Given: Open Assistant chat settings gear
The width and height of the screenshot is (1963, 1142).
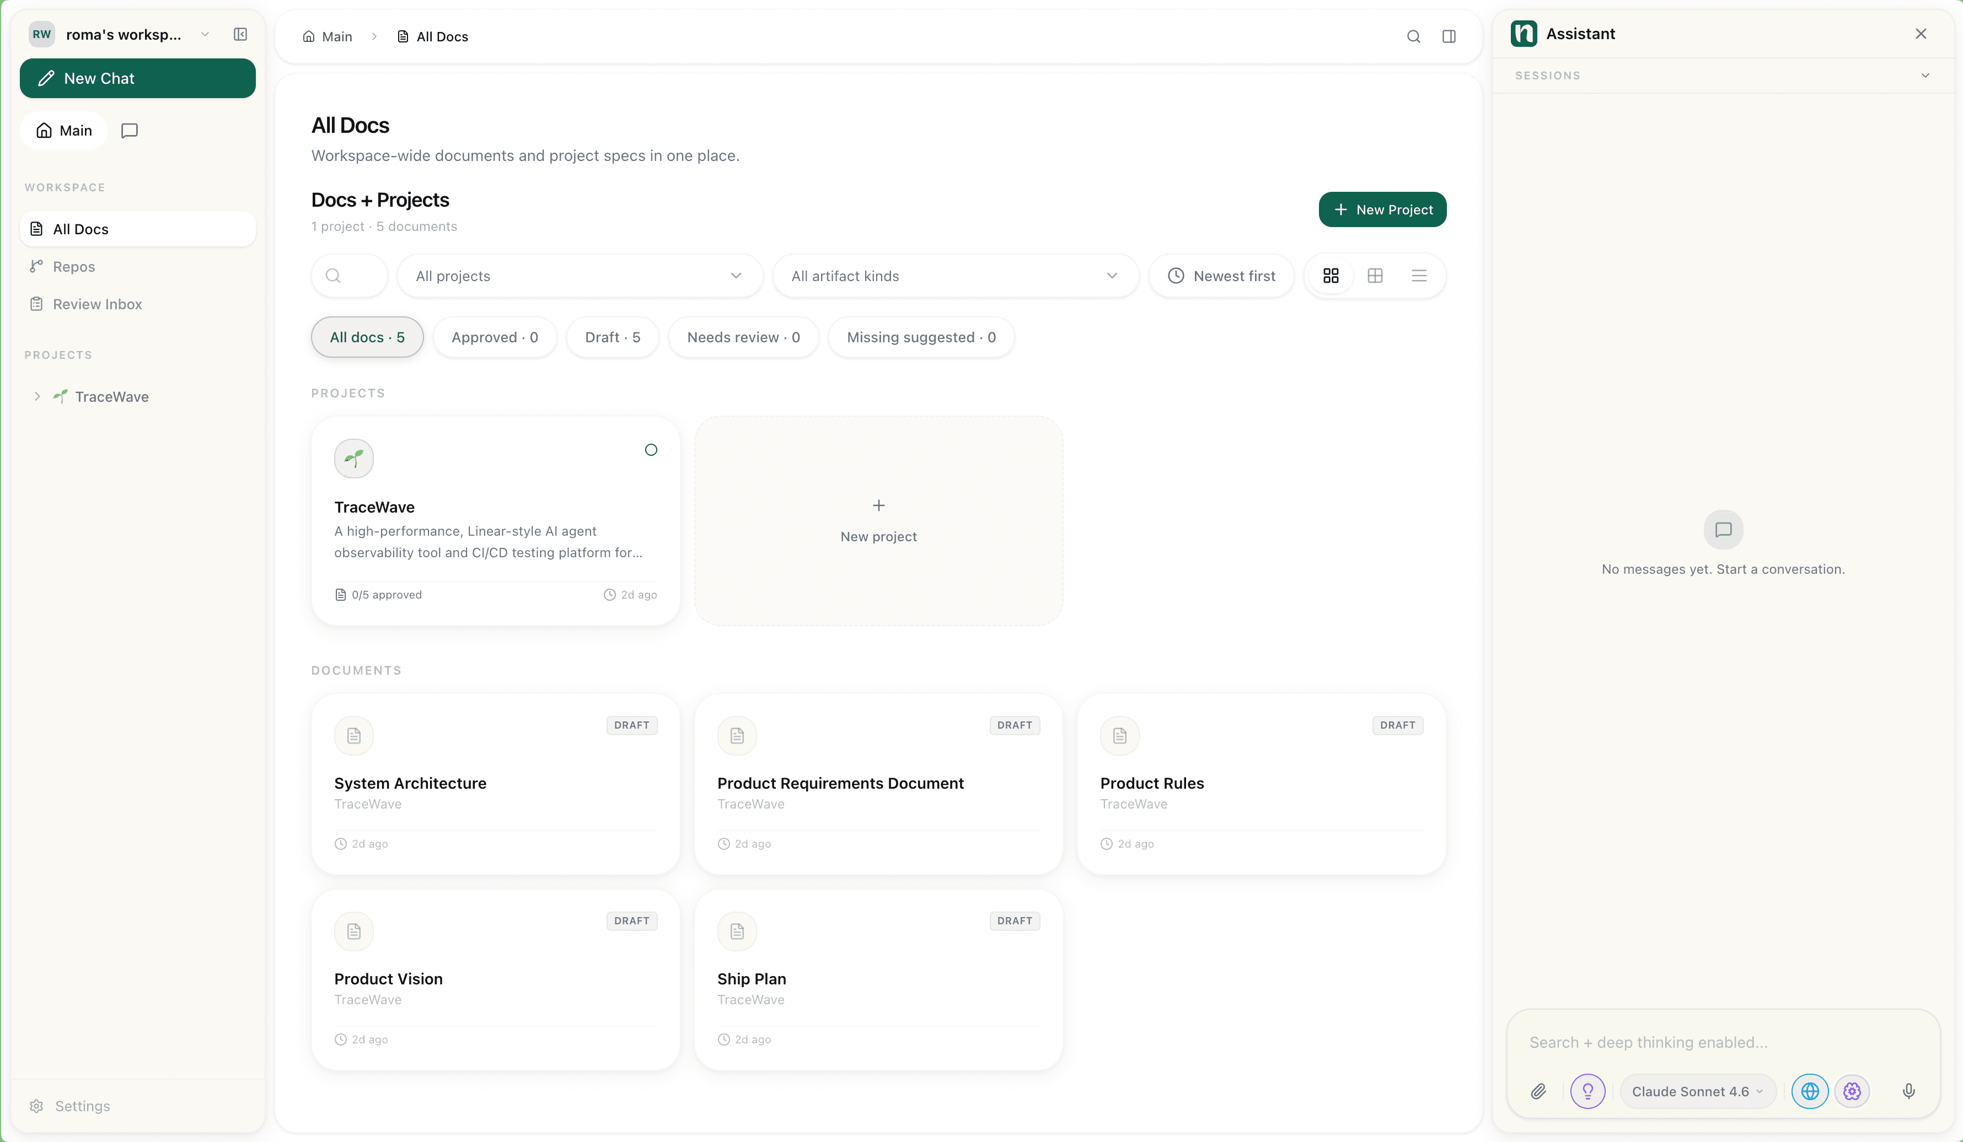Looking at the screenshot, I should point(1852,1091).
